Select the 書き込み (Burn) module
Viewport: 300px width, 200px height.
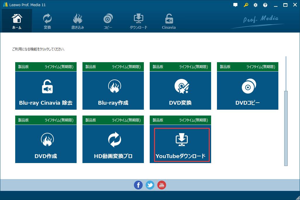coord(77,21)
